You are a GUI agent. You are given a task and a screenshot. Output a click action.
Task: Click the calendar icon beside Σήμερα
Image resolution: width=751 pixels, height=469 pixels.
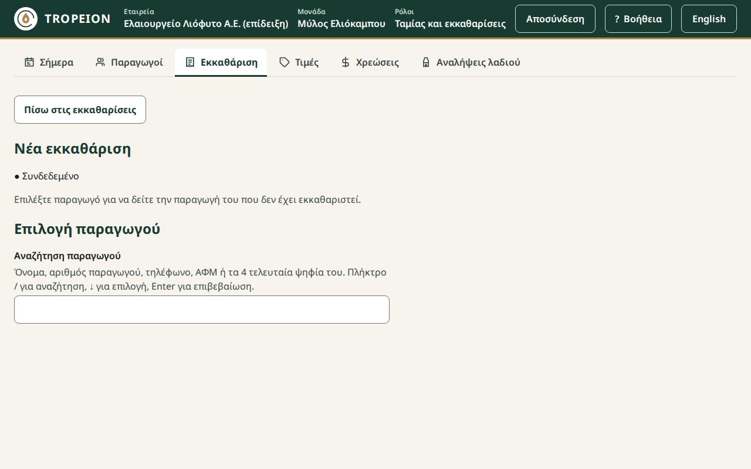(29, 62)
